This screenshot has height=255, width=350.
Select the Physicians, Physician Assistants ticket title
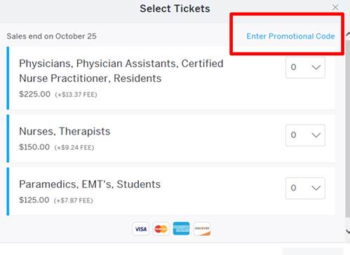click(x=121, y=71)
